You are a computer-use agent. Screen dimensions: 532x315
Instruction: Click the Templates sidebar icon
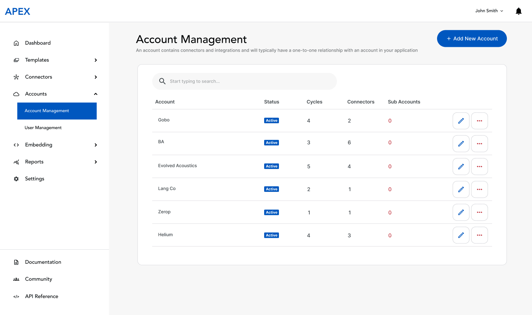pyautogui.click(x=16, y=60)
